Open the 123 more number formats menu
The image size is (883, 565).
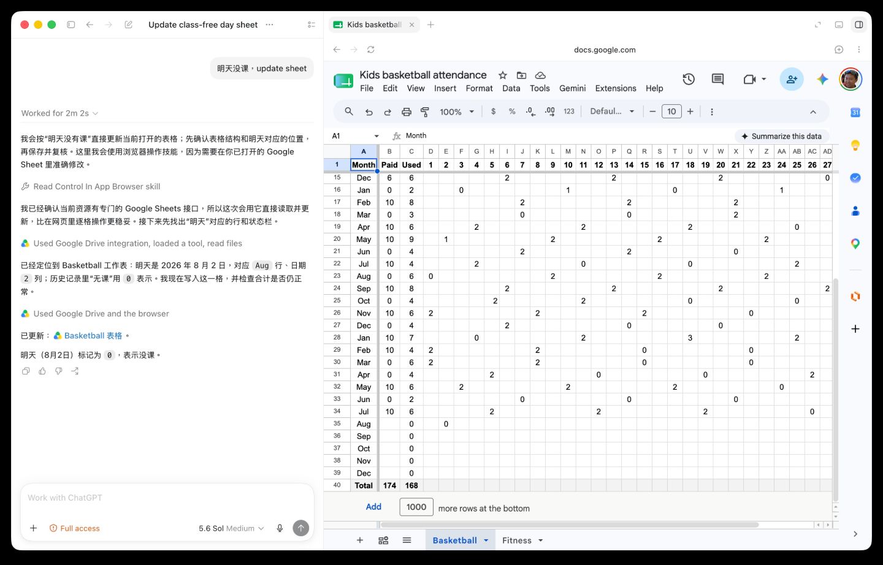click(569, 112)
